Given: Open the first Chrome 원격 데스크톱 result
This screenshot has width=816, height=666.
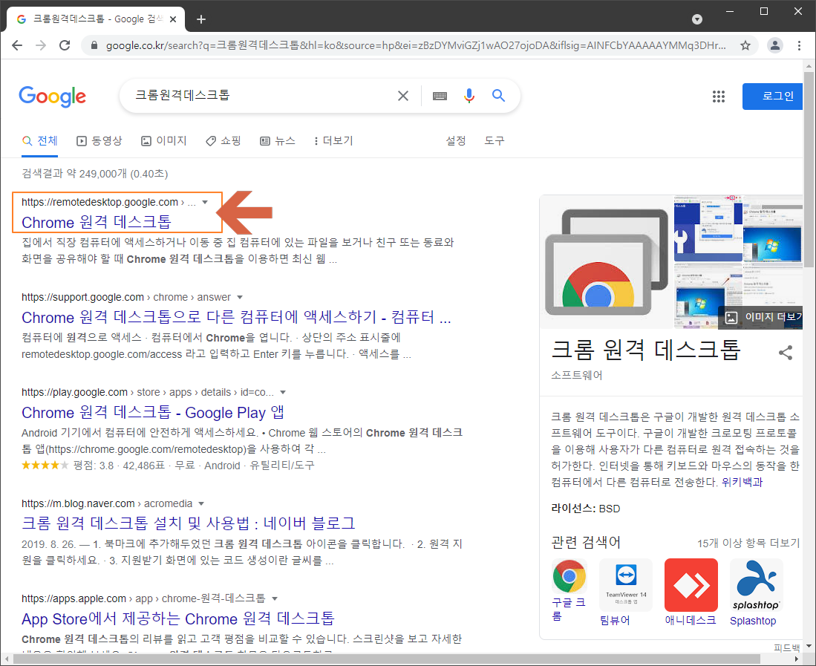Looking at the screenshot, I should tap(97, 222).
